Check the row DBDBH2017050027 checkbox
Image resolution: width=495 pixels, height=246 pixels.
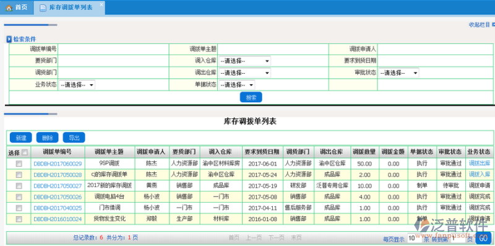pos(19,186)
